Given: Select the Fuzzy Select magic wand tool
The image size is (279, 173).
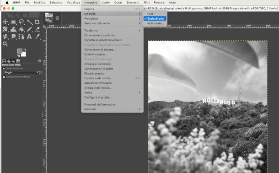Looking at the screenshot, I should 29,22.
